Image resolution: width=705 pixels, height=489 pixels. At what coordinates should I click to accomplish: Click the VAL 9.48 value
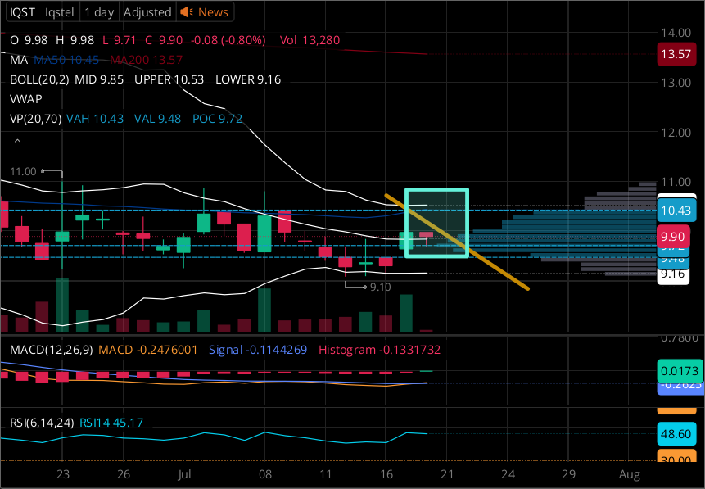pyautogui.click(x=157, y=119)
